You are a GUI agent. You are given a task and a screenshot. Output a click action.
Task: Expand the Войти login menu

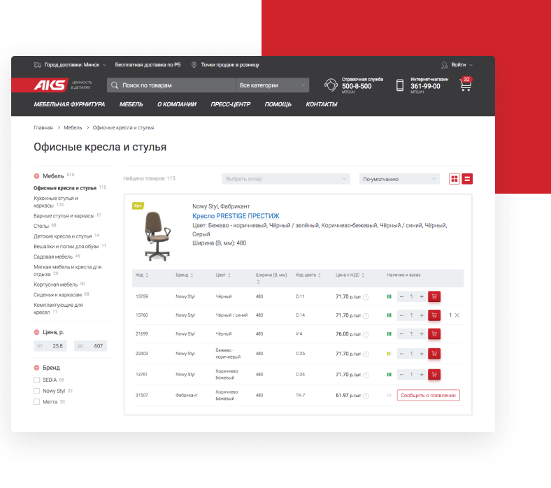coord(461,64)
